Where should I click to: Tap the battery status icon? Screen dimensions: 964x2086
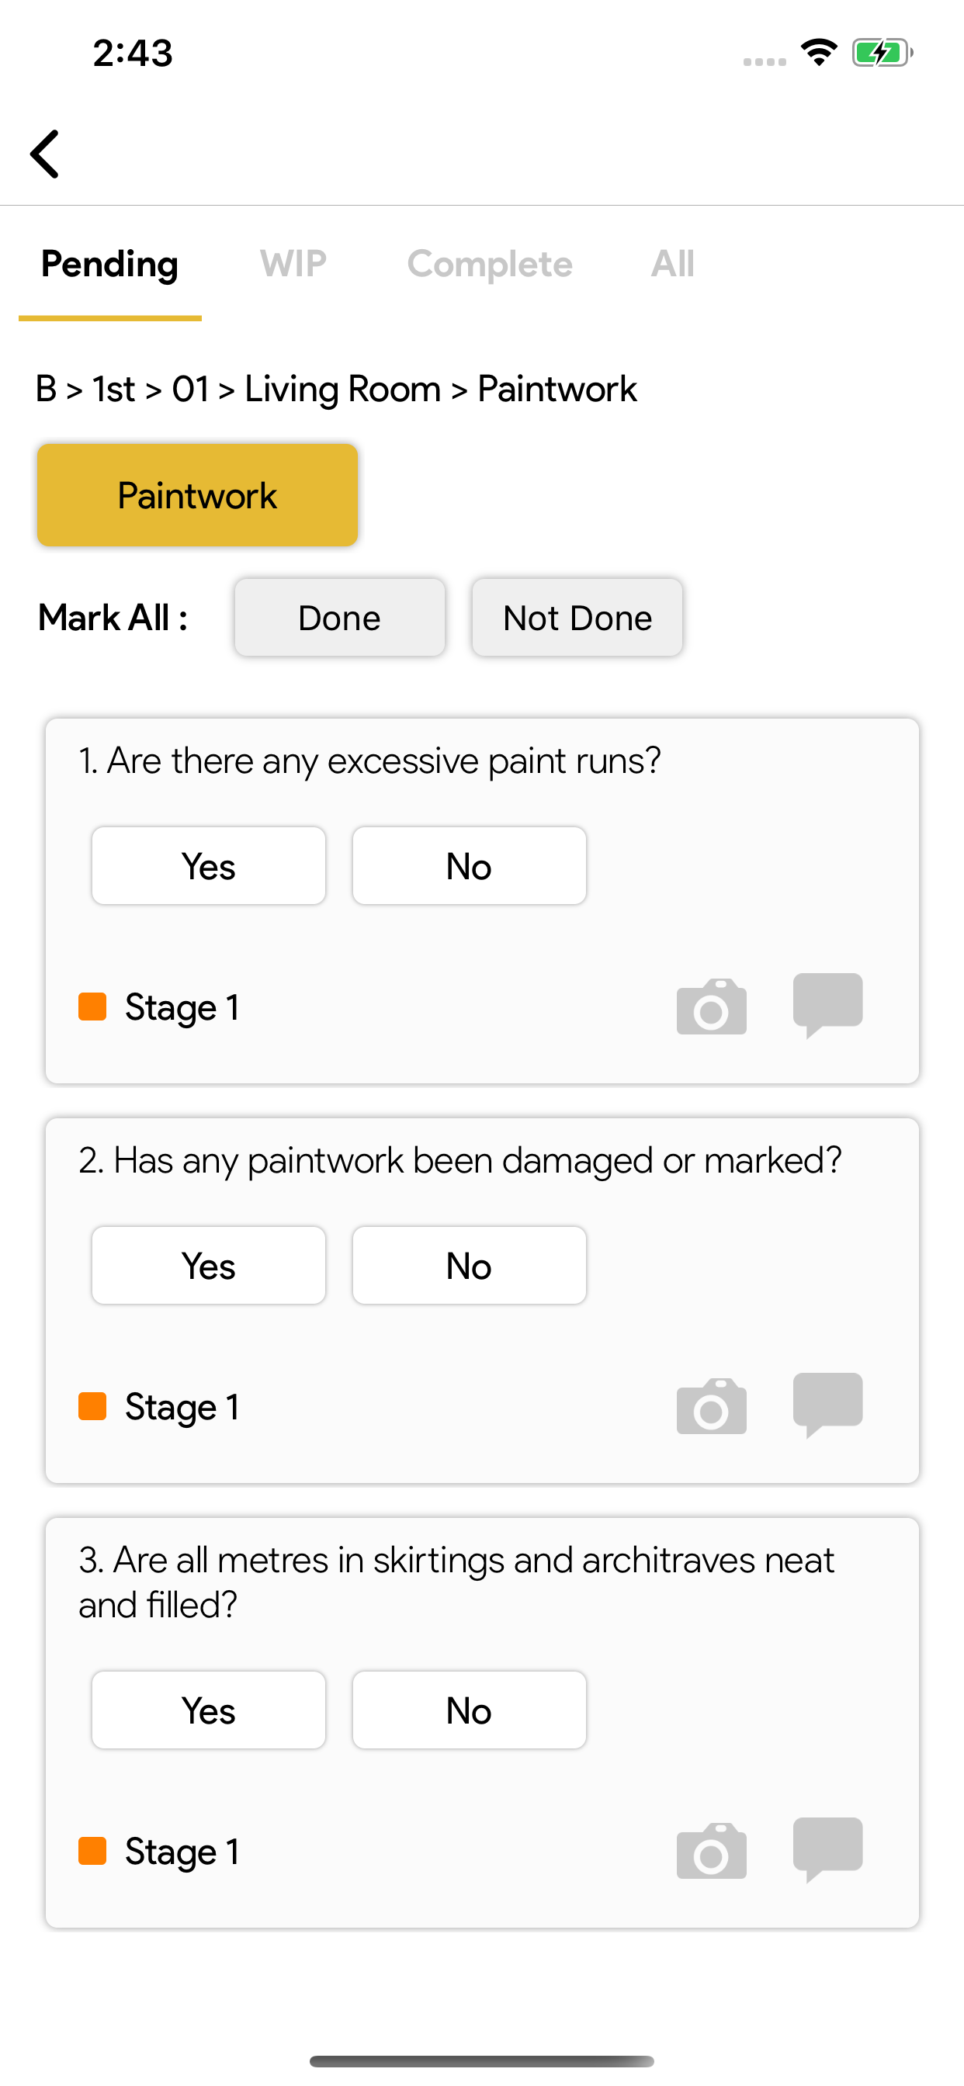[x=883, y=53]
